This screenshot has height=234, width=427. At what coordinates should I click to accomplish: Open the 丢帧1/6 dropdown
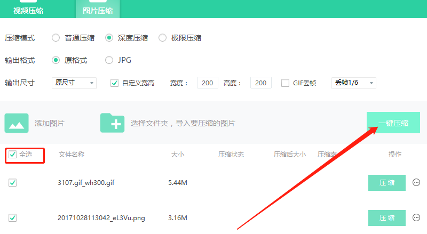click(354, 83)
